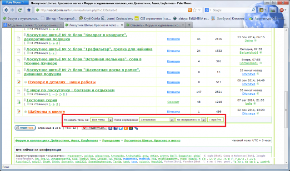290x171 pixels.
Task: Open the 'Флибуста' bookmark
Action: [229, 19]
